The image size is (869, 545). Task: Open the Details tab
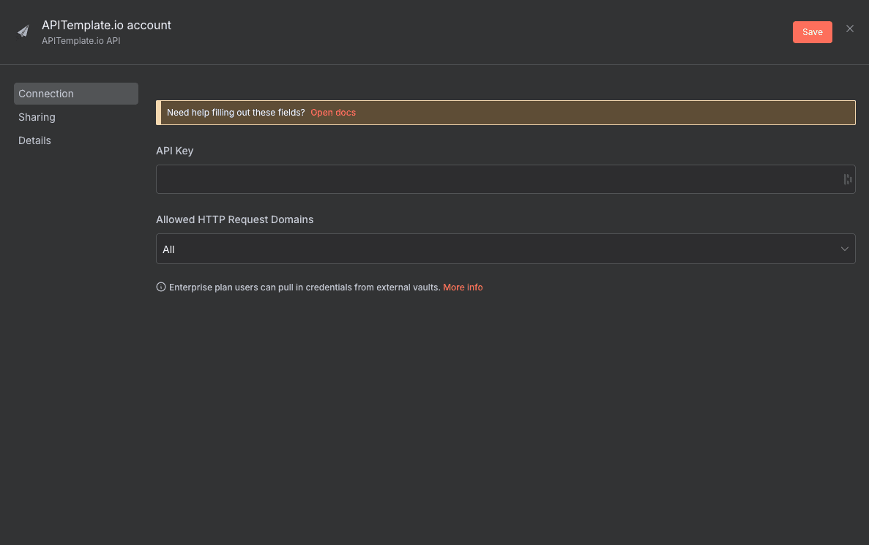point(34,140)
